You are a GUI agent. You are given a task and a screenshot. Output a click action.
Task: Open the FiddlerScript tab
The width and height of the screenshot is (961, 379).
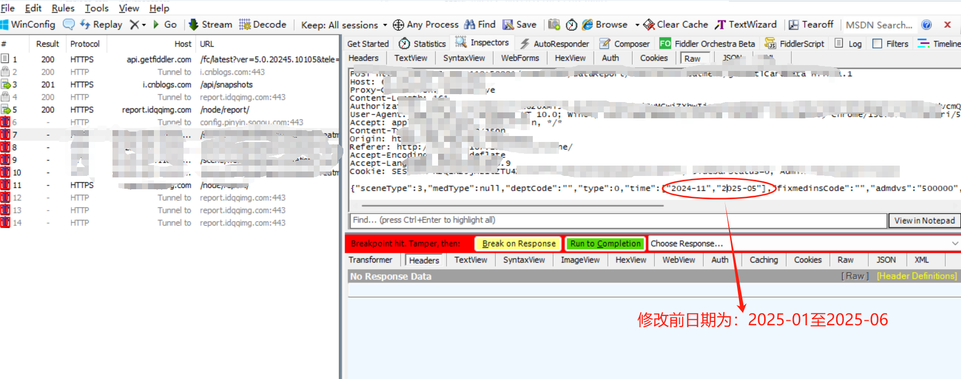click(x=795, y=44)
